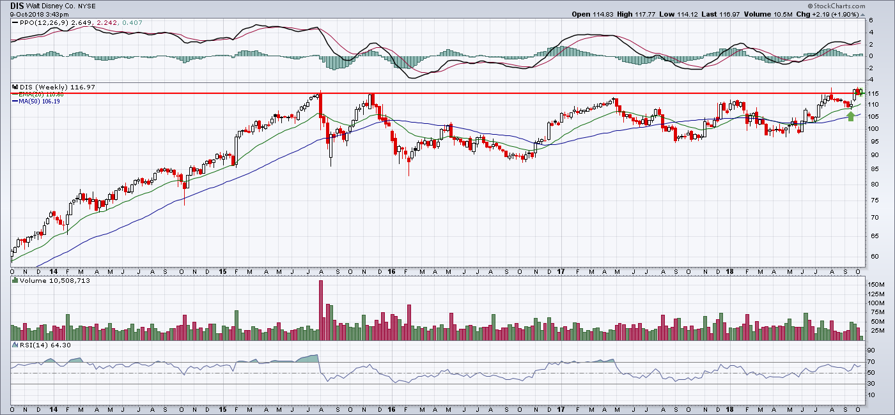Click the candlestick icon beside DIS (Weekly)

(14, 87)
